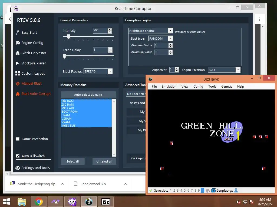
Task: Open Custom Layout grid icon
Action: (x=18, y=73)
